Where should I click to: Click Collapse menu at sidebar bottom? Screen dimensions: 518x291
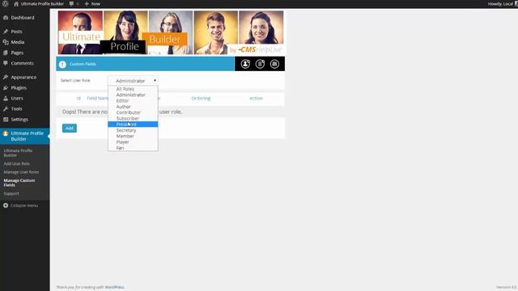[x=23, y=205]
